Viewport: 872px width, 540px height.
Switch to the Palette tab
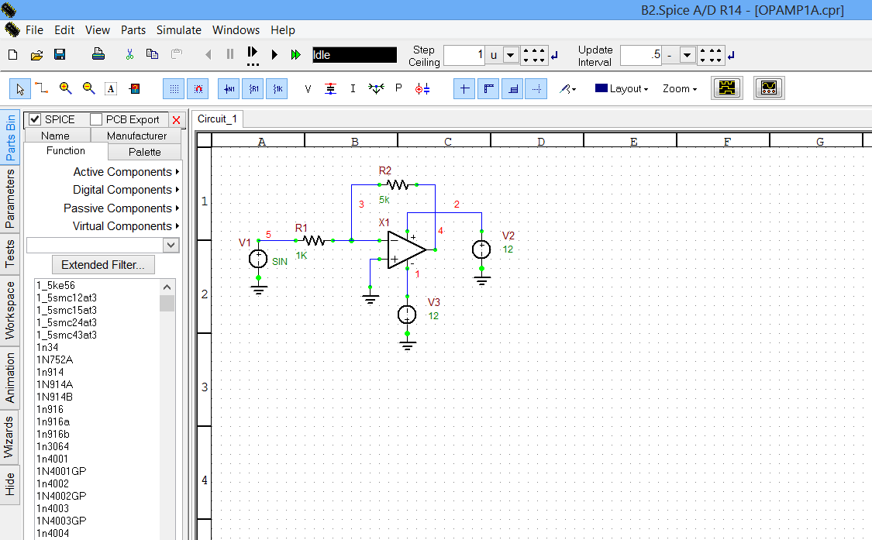pos(145,152)
